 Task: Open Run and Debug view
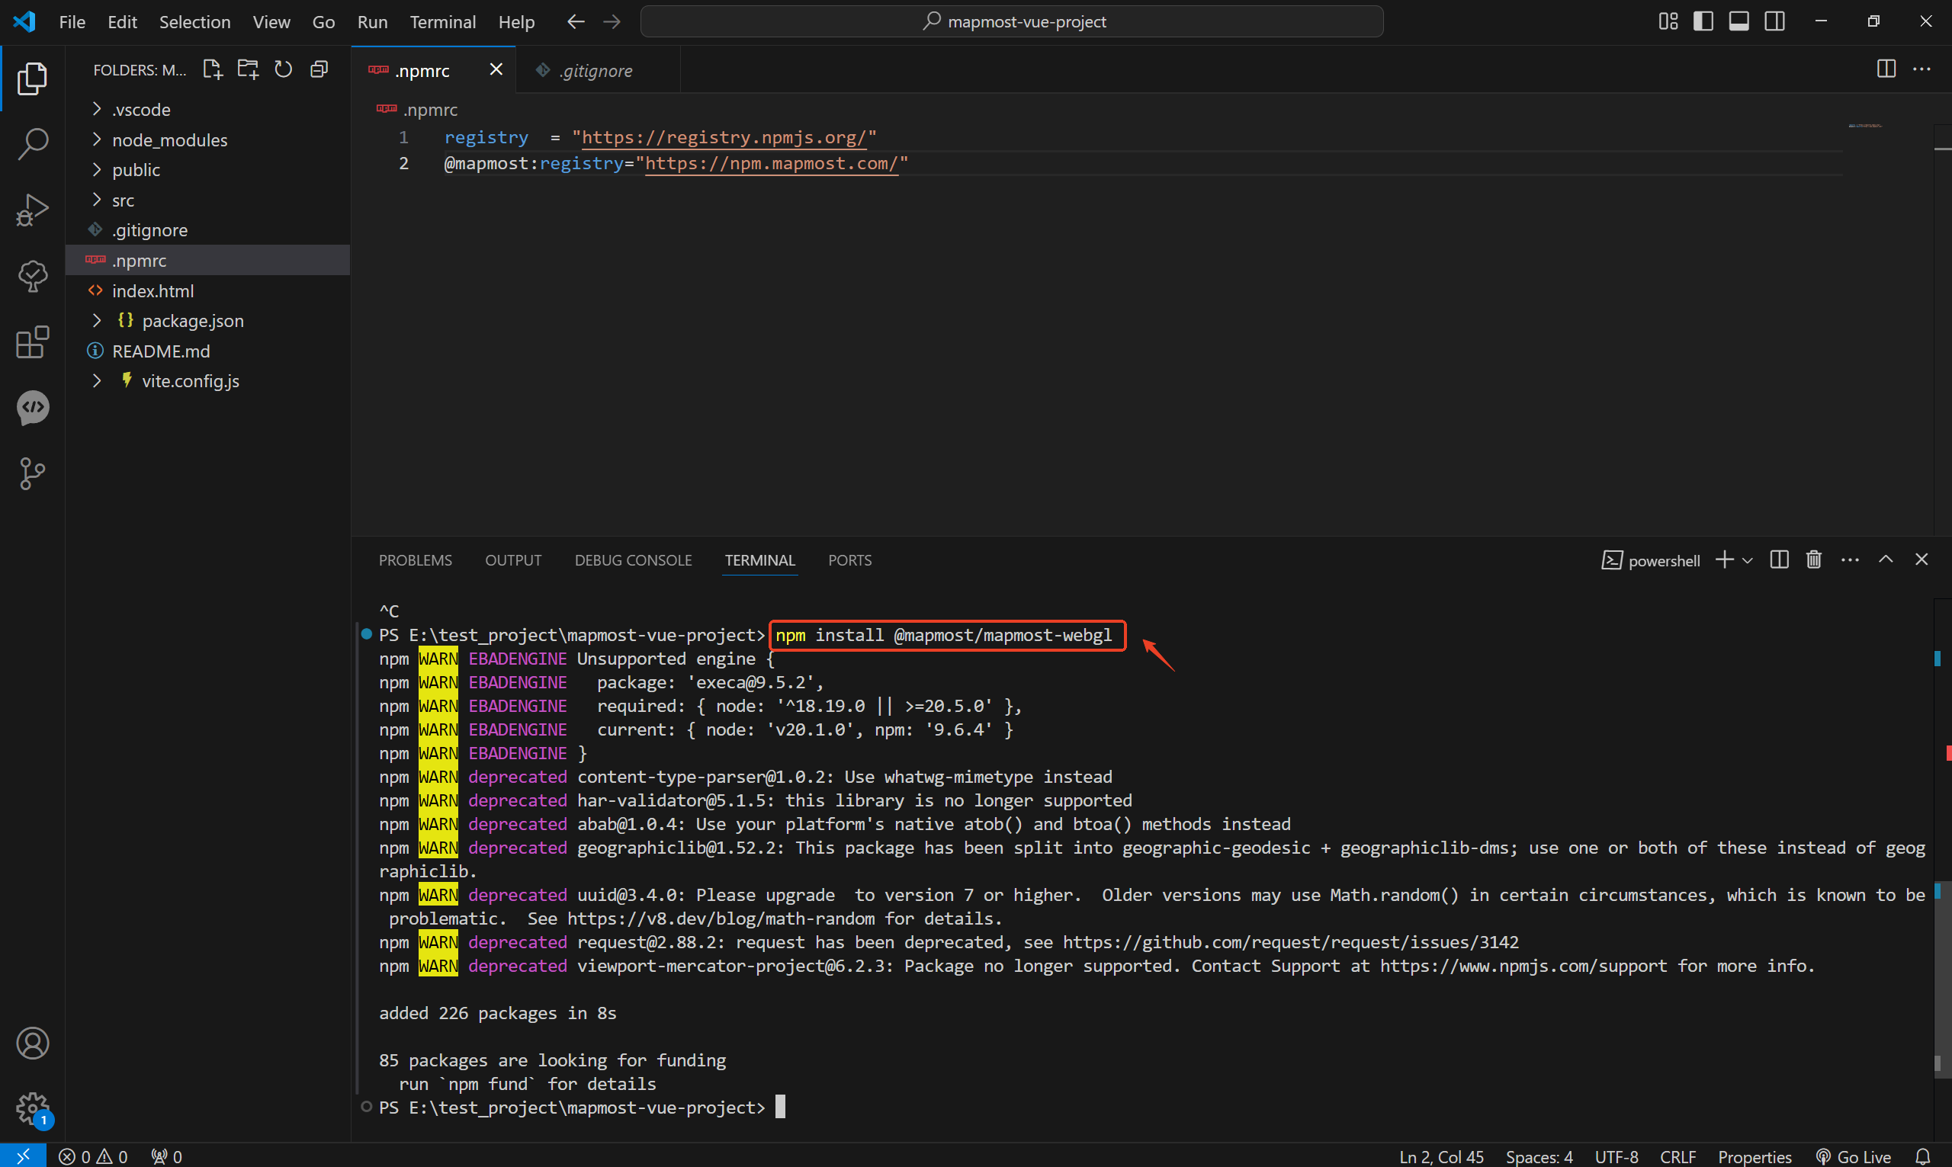coord(32,210)
